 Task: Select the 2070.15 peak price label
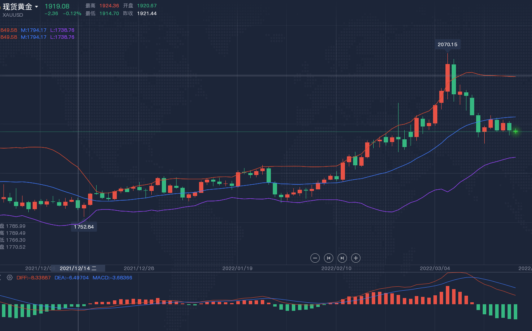point(447,45)
